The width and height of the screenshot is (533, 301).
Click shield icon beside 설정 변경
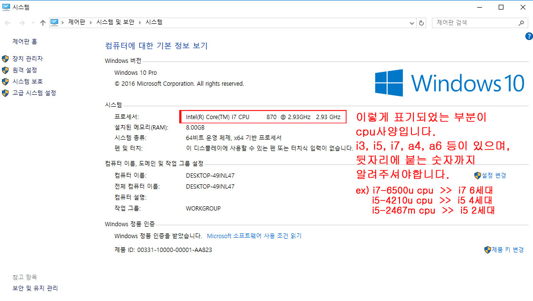[x=478, y=175]
